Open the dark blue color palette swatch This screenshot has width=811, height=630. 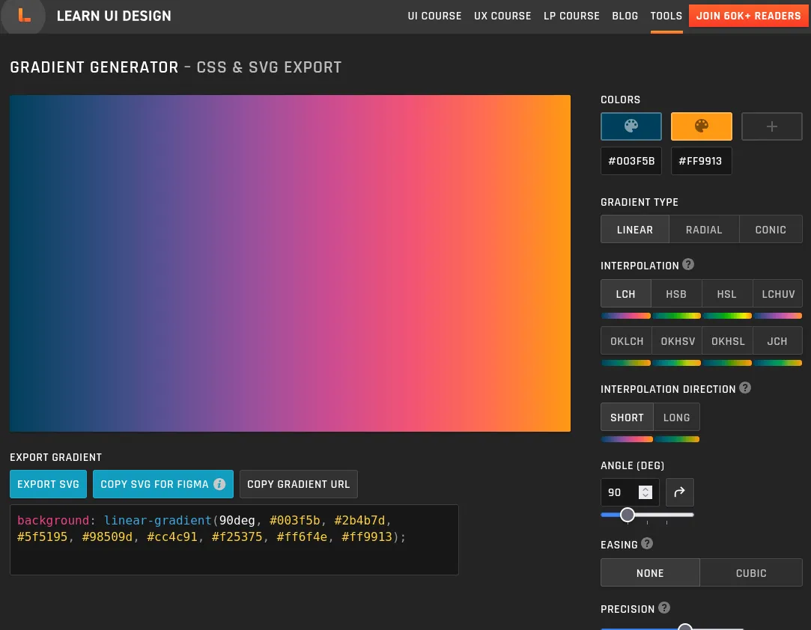[631, 126]
